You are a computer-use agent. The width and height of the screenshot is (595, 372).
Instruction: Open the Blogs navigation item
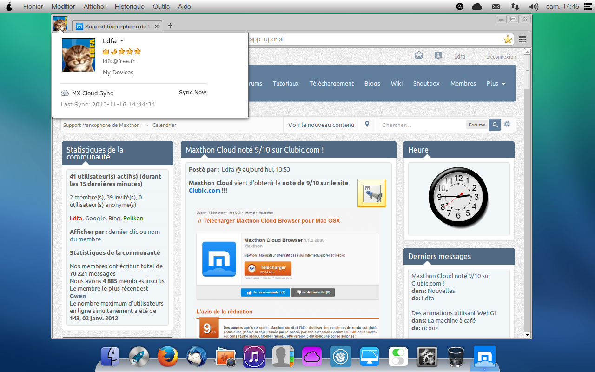click(372, 84)
